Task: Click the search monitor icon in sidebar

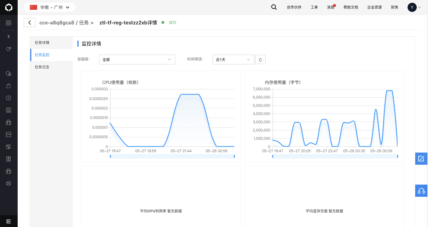Action: coord(9,110)
